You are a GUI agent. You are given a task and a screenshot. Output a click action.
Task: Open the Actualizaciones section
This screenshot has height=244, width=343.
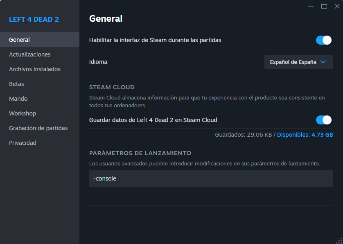[30, 54]
